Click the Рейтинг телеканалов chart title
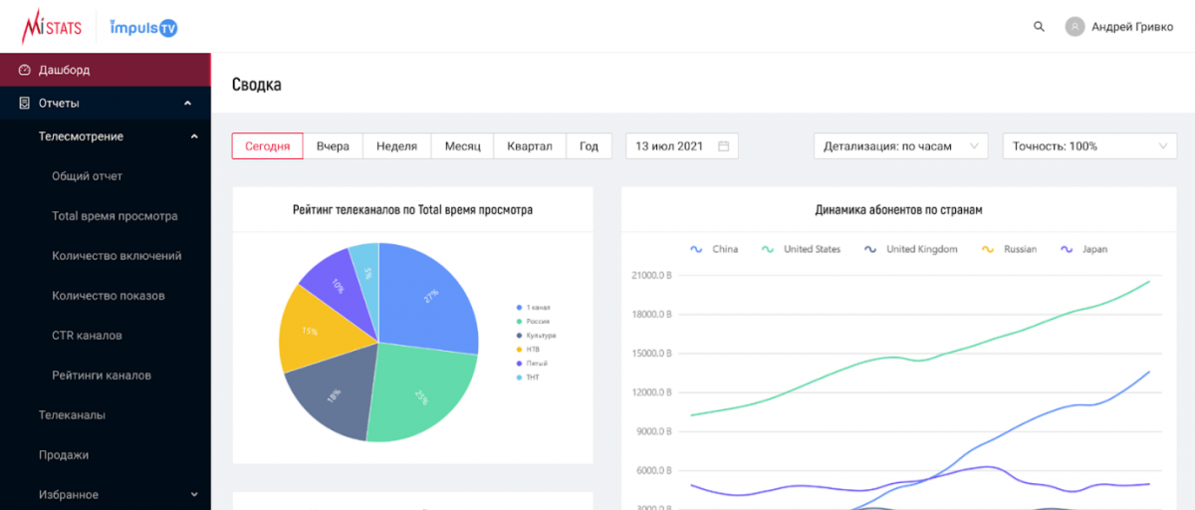This screenshot has width=1195, height=510. [x=412, y=210]
